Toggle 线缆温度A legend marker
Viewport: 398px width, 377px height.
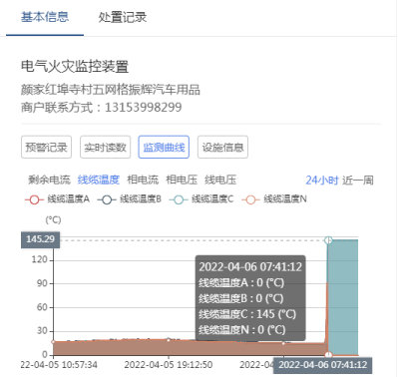(34, 199)
